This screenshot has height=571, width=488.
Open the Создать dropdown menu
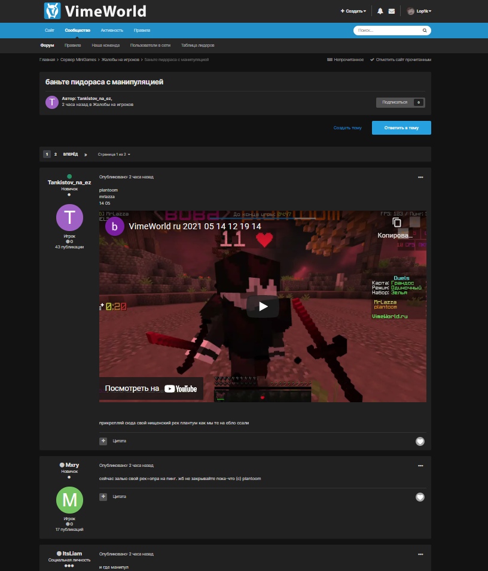(x=353, y=11)
